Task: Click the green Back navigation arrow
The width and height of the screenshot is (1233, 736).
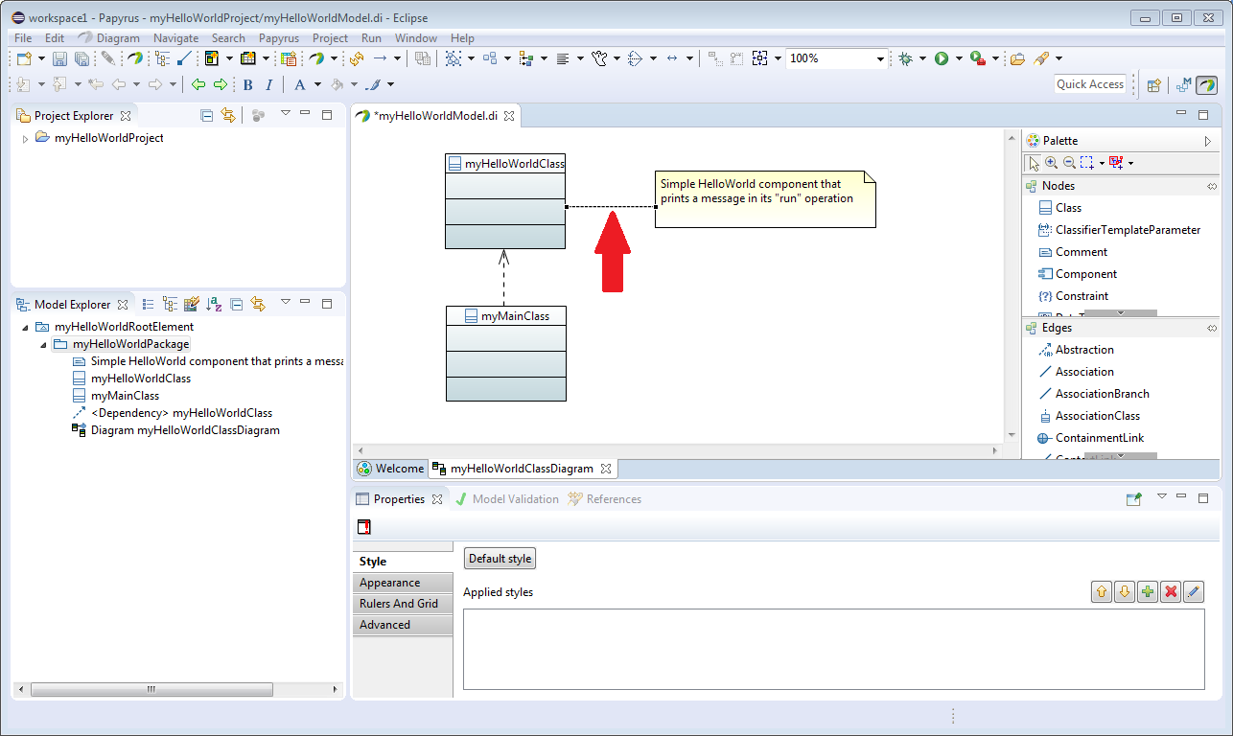Action: click(198, 84)
